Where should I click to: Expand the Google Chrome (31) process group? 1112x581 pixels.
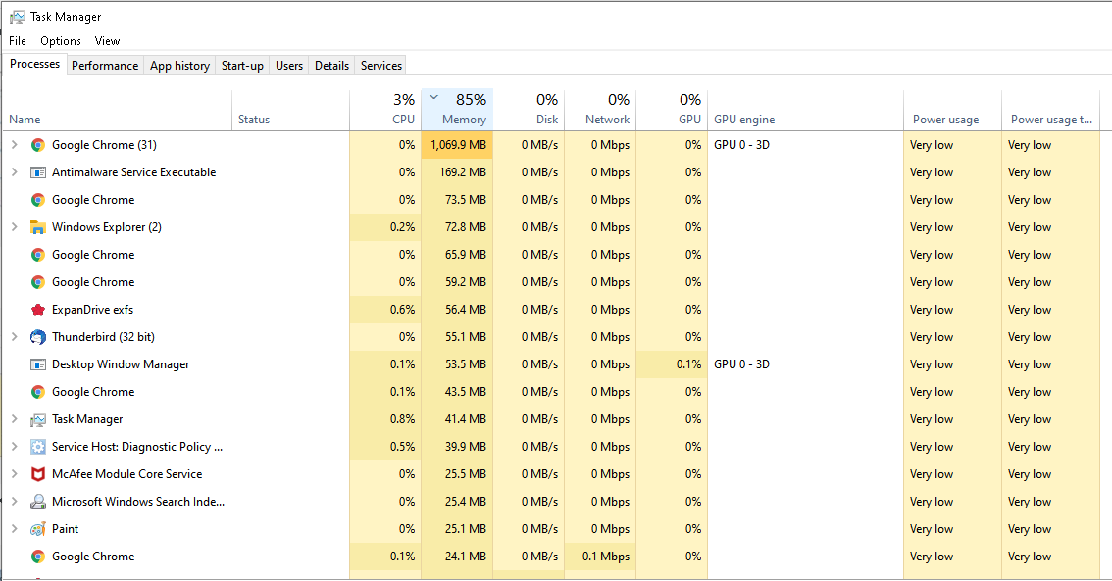coord(14,145)
